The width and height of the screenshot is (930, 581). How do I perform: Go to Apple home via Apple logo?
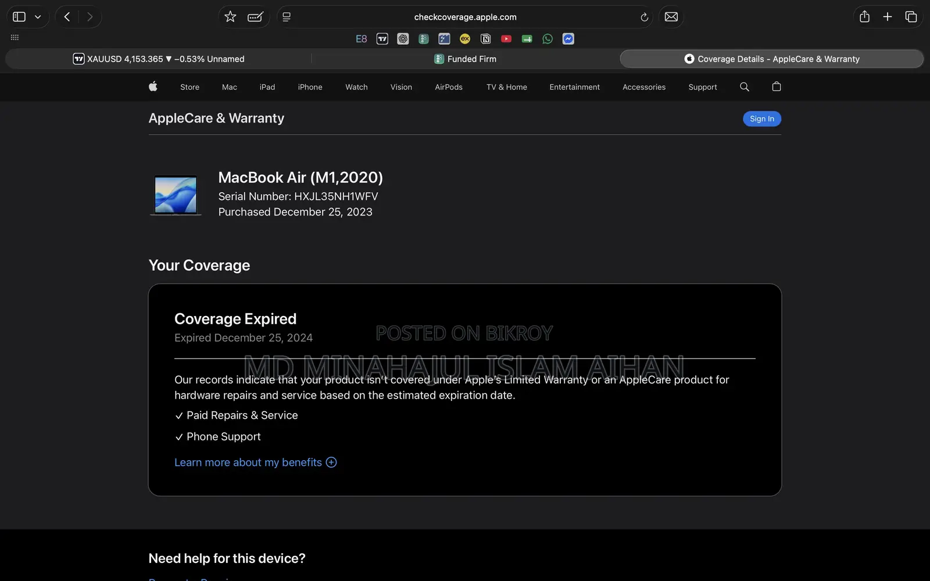click(x=153, y=87)
